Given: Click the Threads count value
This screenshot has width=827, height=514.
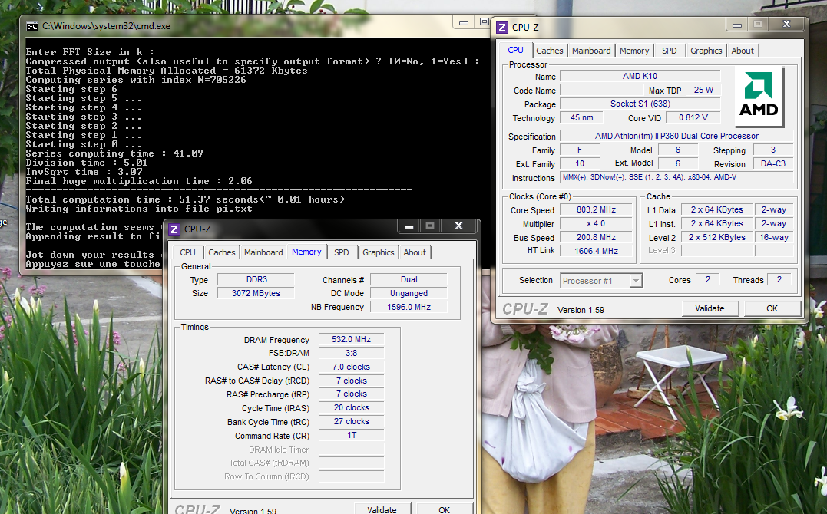Looking at the screenshot, I should tap(779, 279).
